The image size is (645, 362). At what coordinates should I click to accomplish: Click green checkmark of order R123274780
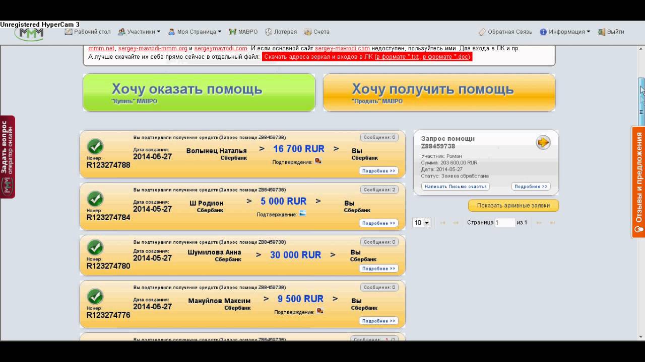click(x=95, y=247)
